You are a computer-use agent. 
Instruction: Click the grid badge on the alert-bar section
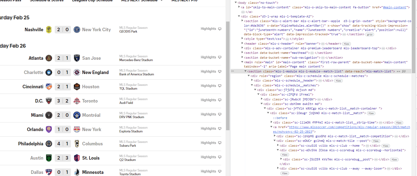370,34
